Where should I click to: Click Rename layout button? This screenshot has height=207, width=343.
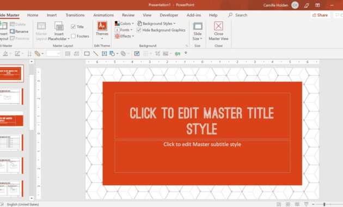(x=19, y=32)
